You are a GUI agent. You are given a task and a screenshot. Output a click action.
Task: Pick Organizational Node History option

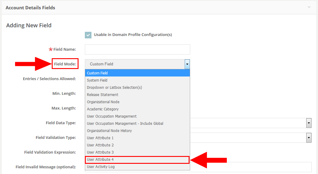tap(137, 131)
